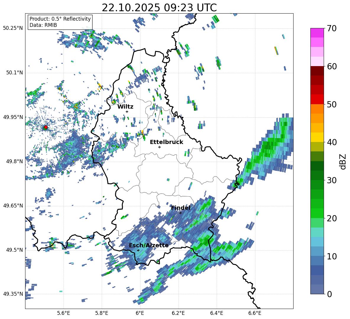Click the Wiltz station cross marker
350x319 pixels.
(127, 112)
